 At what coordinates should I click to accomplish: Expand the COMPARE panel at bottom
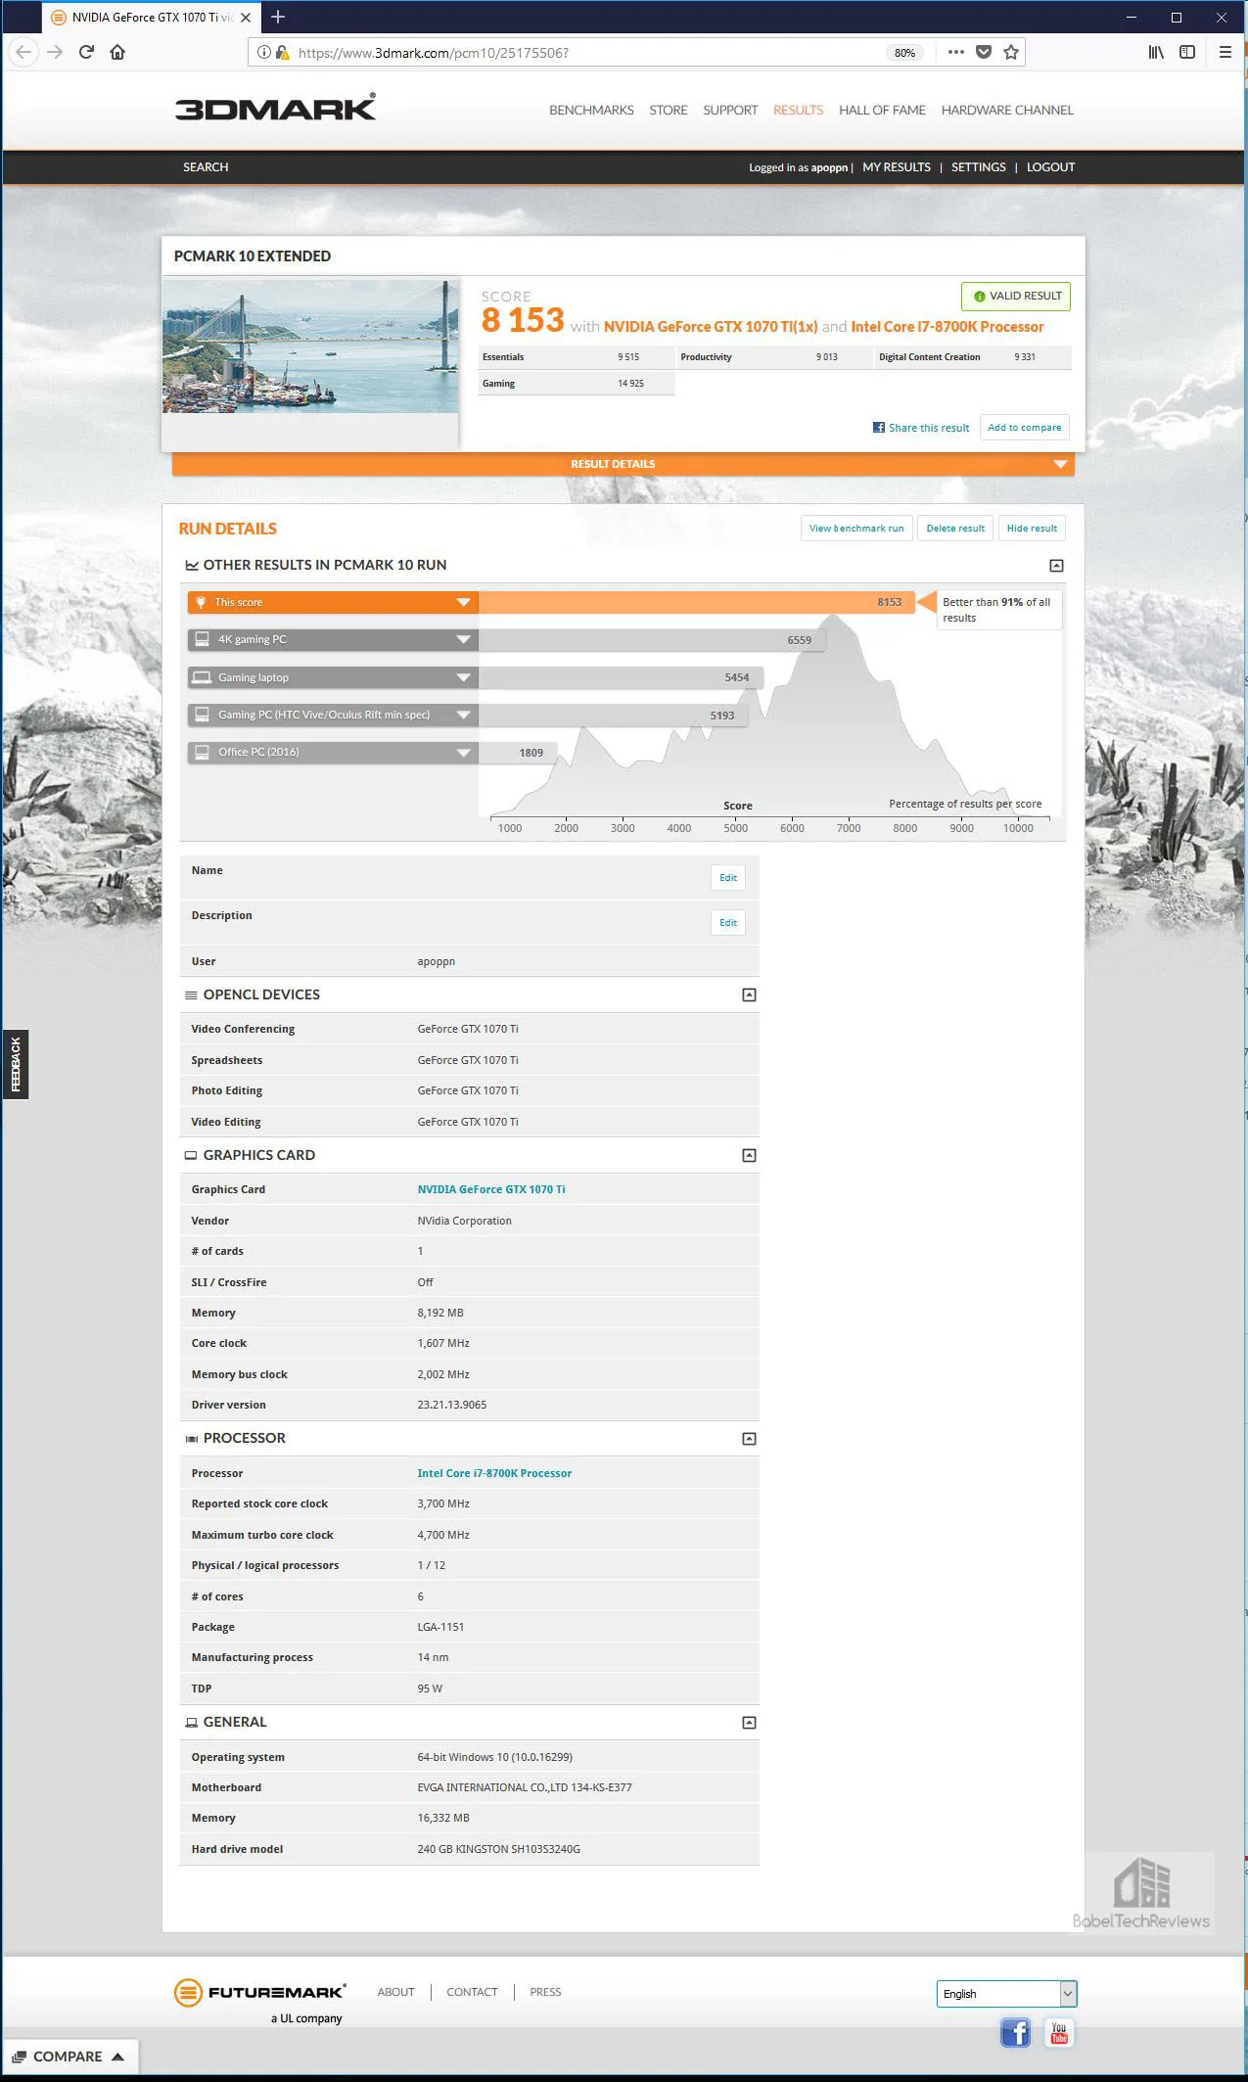point(69,2057)
